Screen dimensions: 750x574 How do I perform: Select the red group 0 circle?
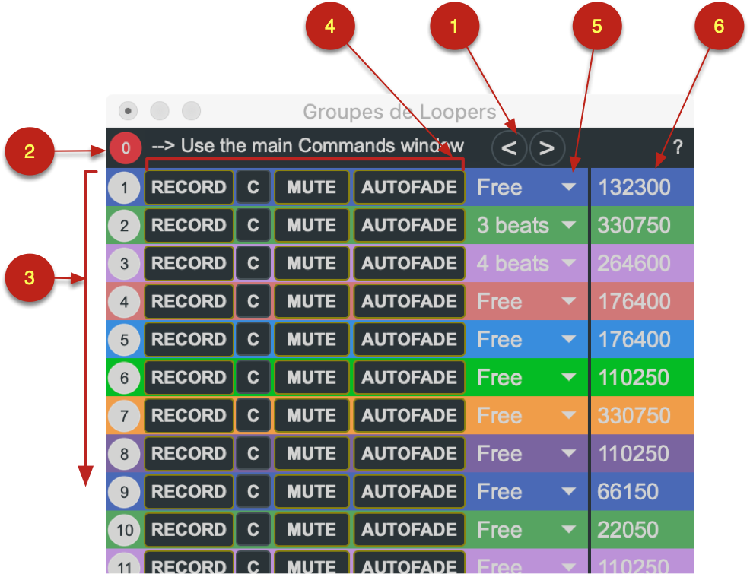click(126, 148)
